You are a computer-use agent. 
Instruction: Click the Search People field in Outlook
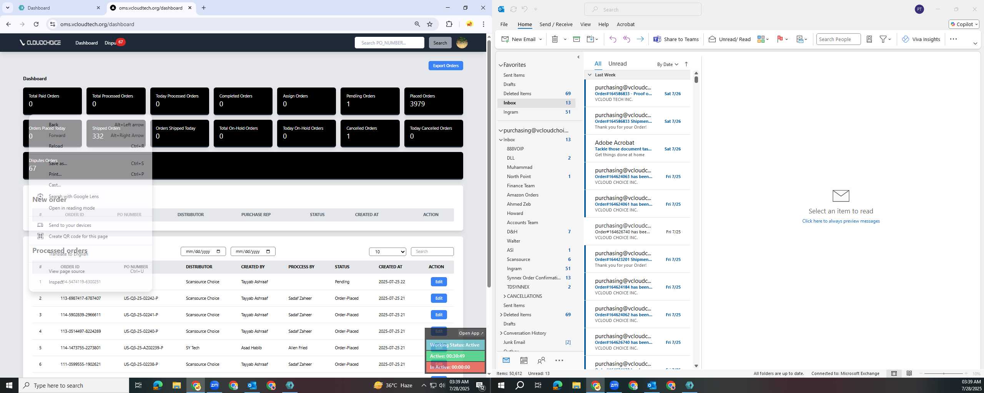pyautogui.click(x=838, y=39)
